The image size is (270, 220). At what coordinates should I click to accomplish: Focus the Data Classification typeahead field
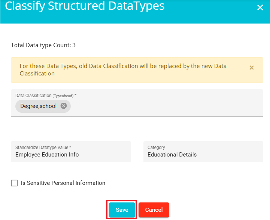(x=137, y=103)
